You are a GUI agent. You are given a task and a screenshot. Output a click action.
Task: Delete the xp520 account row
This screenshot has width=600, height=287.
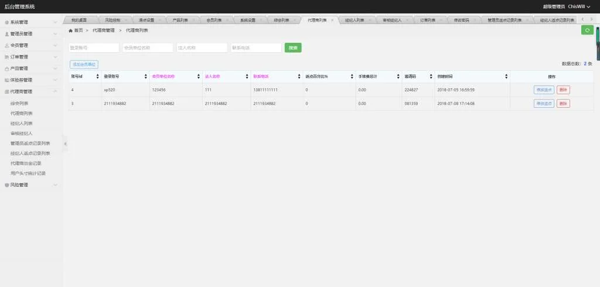pos(563,90)
